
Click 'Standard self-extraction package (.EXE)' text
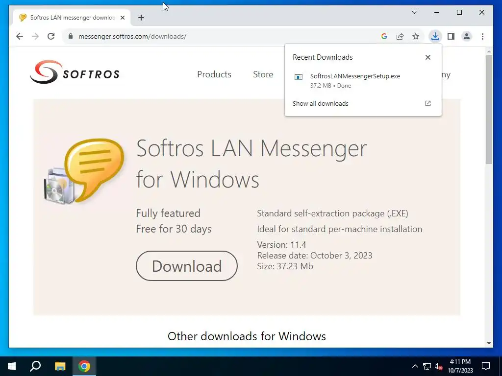click(x=333, y=213)
